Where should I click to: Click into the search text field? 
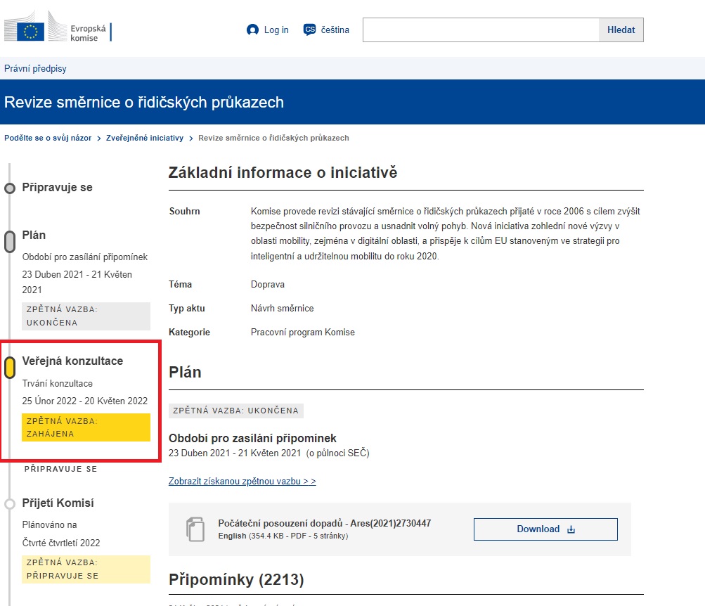click(x=480, y=30)
